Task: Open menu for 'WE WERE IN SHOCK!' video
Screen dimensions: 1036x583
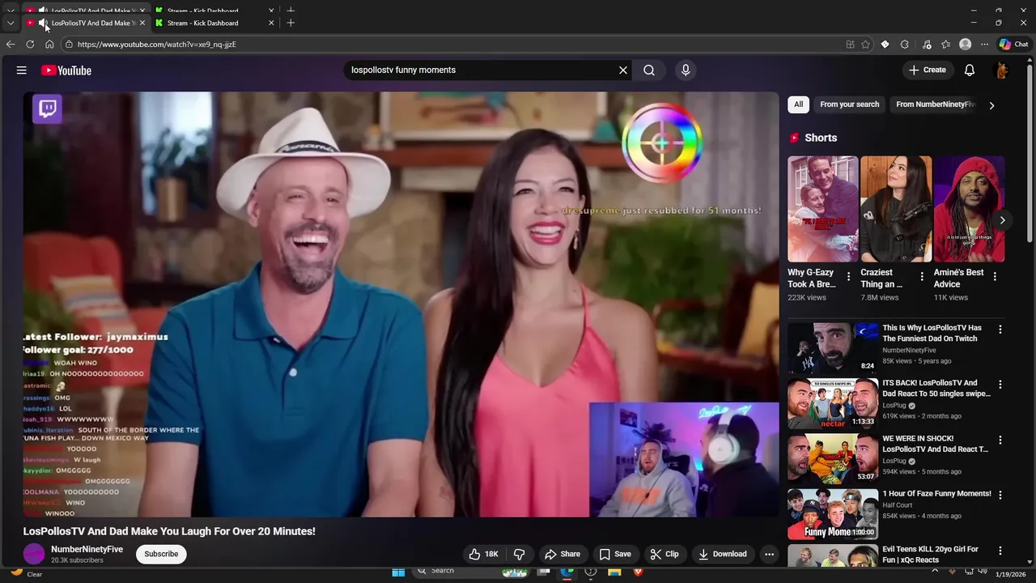Action: click(1000, 440)
